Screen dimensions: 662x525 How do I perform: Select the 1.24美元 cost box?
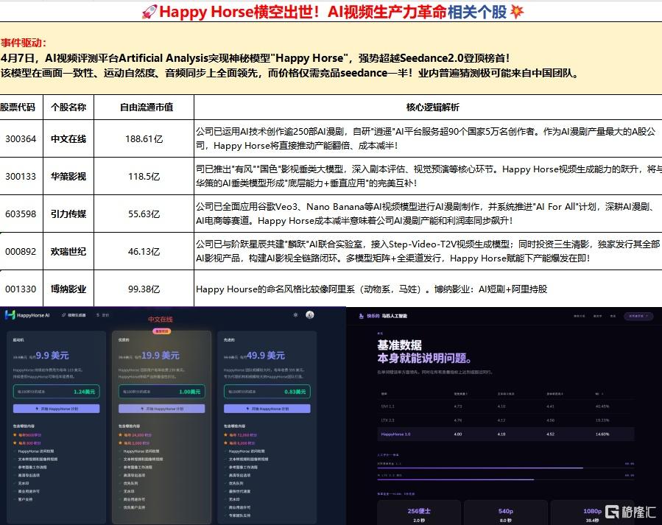[57, 391]
